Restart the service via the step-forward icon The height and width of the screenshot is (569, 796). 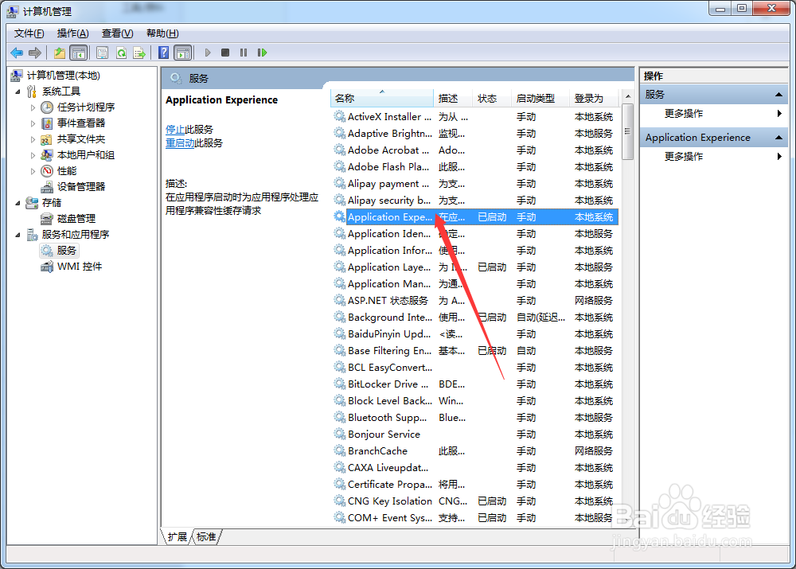pyautogui.click(x=263, y=53)
